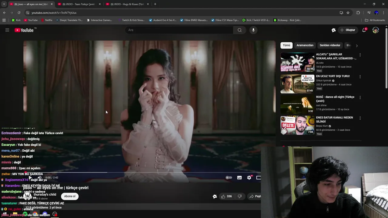Open the ALCATU ŞARKILAR thumbnail
The height and width of the screenshot is (218, 388).
click(x=297, y=62)
